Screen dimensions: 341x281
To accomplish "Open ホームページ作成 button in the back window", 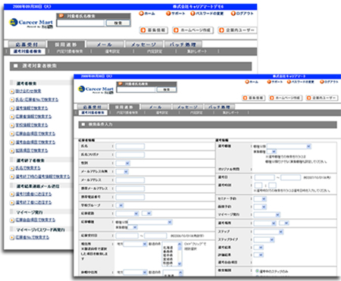I will coord(192,30).
